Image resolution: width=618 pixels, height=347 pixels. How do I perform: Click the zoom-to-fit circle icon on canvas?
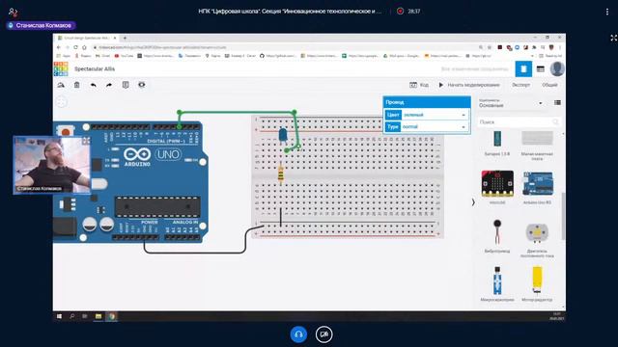[62, 102]
